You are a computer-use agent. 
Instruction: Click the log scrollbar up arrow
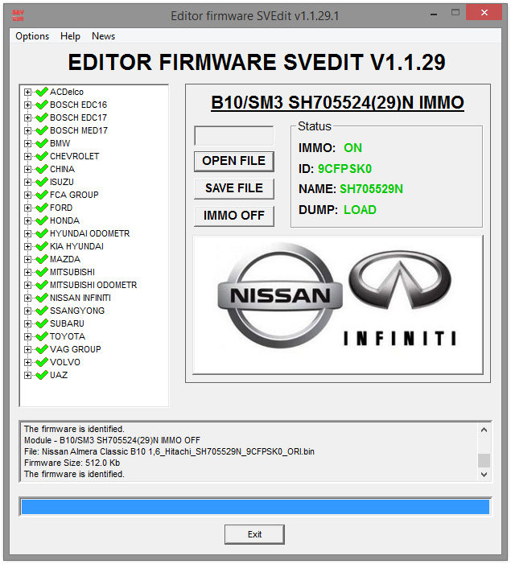point(484,430)
